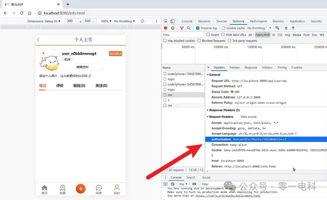Open network conditions icon
Image resolution: width=327 pixels, height=200 pixels.
pyautogui.click(x=277, y=28)
